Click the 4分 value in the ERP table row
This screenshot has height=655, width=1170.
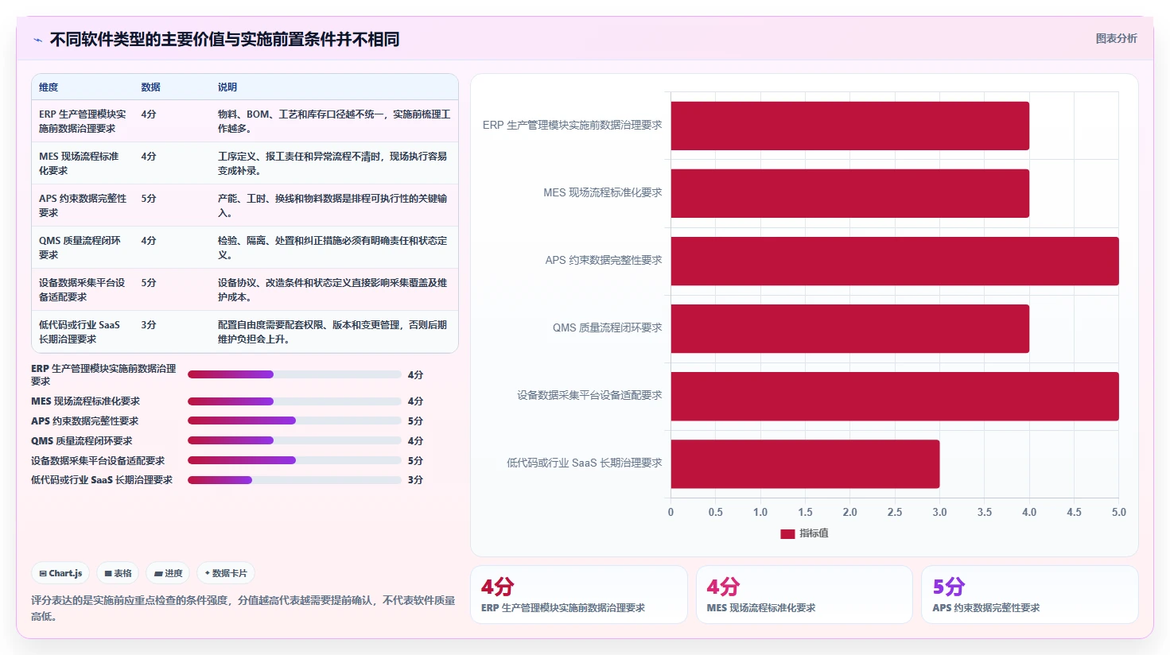(149, 114)
